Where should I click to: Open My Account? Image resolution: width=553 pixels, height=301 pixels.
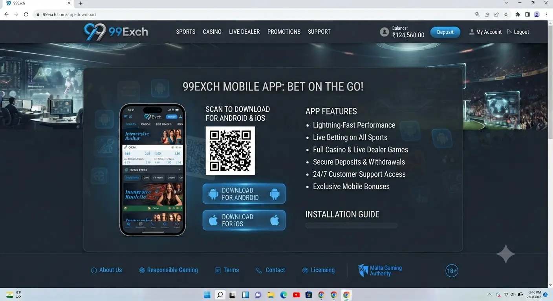[x=485, y=32]
